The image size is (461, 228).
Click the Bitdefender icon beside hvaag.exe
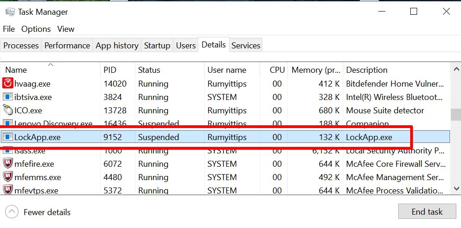pos(8,84)
